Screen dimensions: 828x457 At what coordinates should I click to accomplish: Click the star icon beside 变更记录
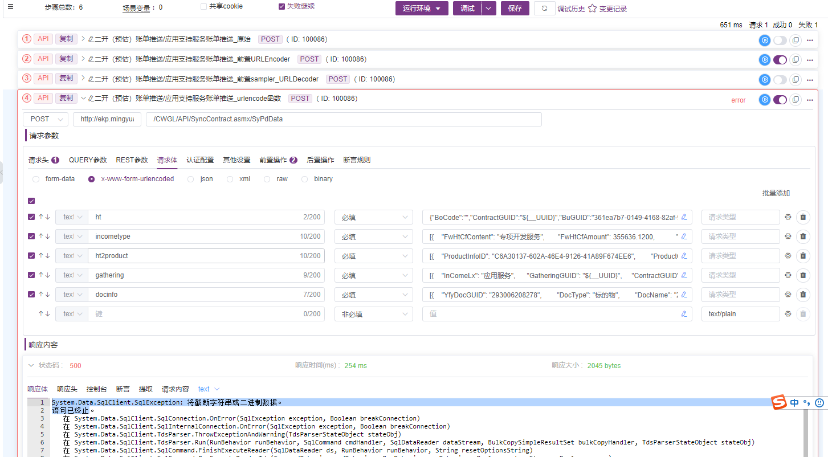click(x=592, y=9)
